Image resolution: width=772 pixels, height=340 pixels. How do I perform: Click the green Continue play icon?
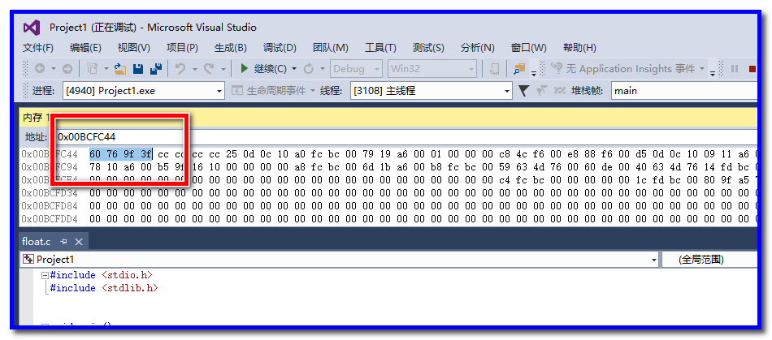tap(244, 69)
